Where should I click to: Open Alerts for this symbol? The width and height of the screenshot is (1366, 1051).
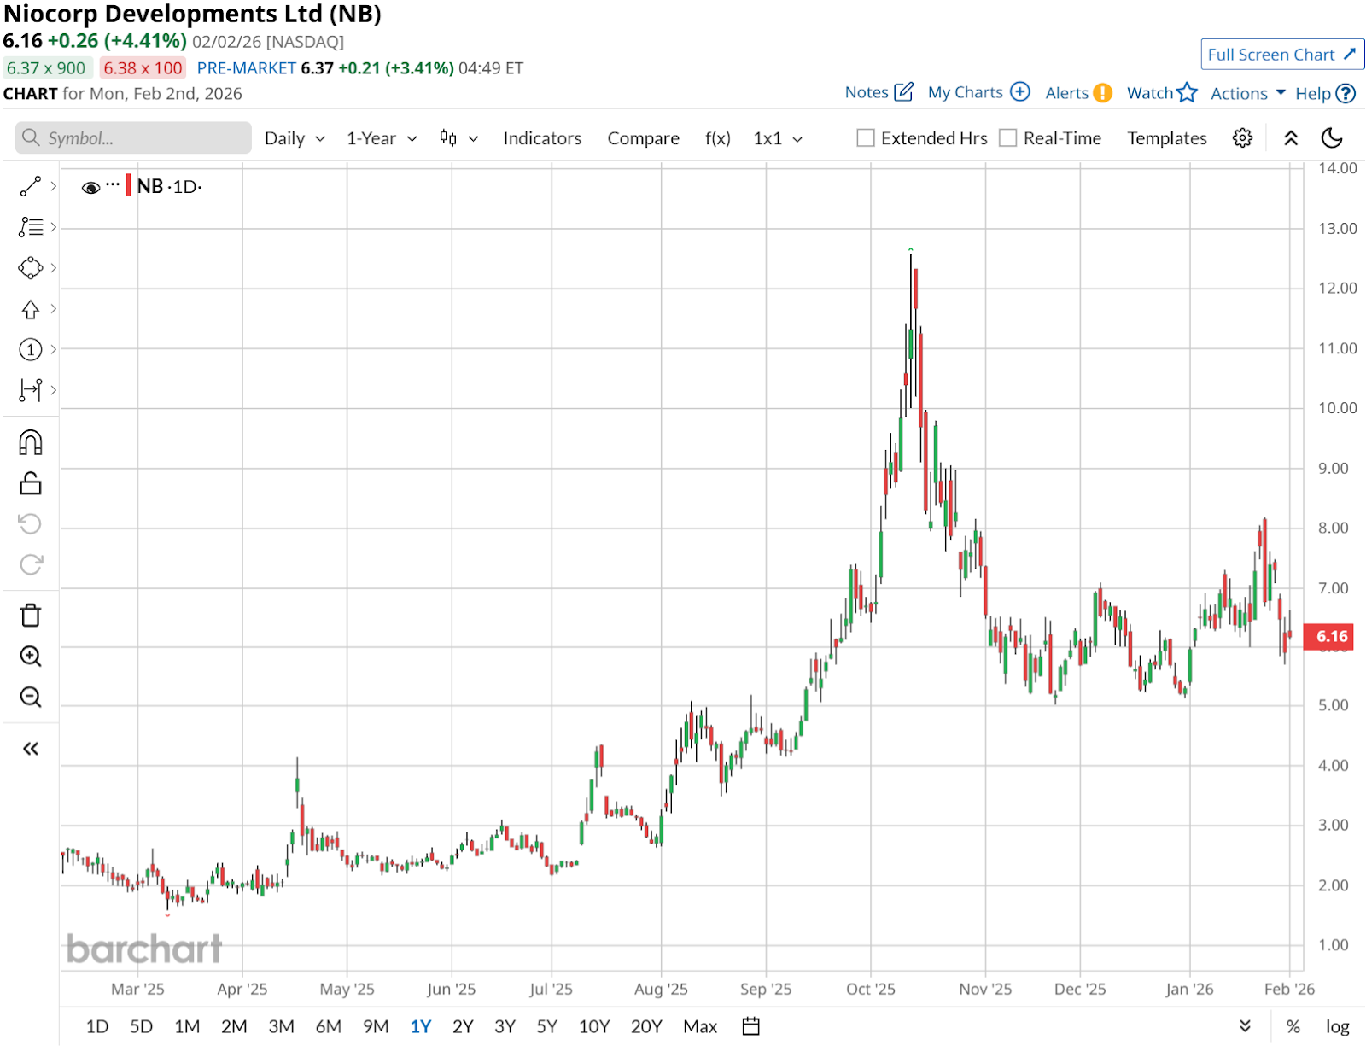pyautogui.click(x=1078, y=92)
